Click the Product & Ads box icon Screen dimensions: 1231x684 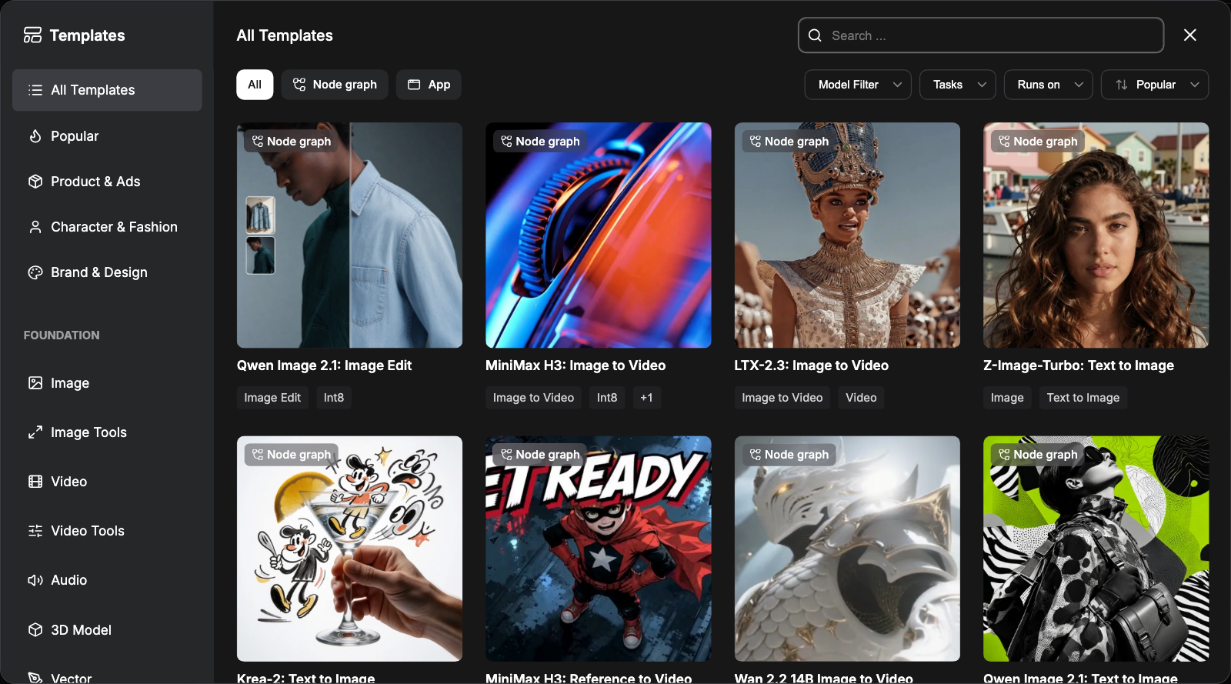[x=35, y=182]
